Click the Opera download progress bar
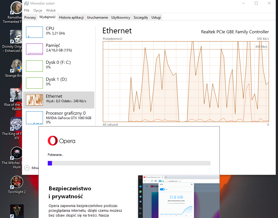This screenshot has height=218, width=278. tap(129, 163)
